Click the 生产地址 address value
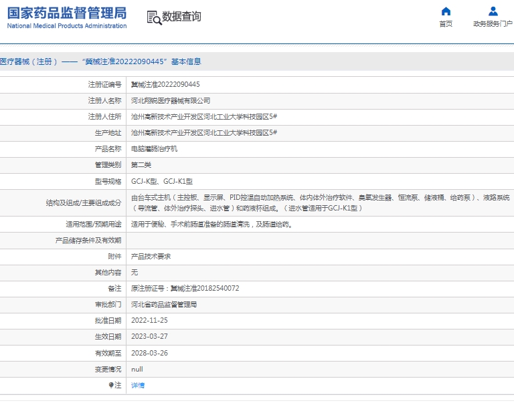 (x=204, y=132)
